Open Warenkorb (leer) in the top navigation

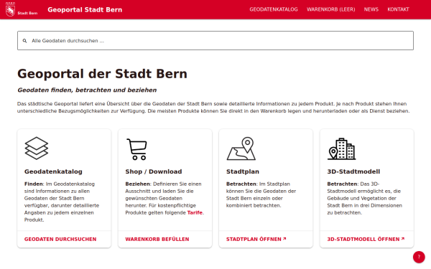[331, 9]
